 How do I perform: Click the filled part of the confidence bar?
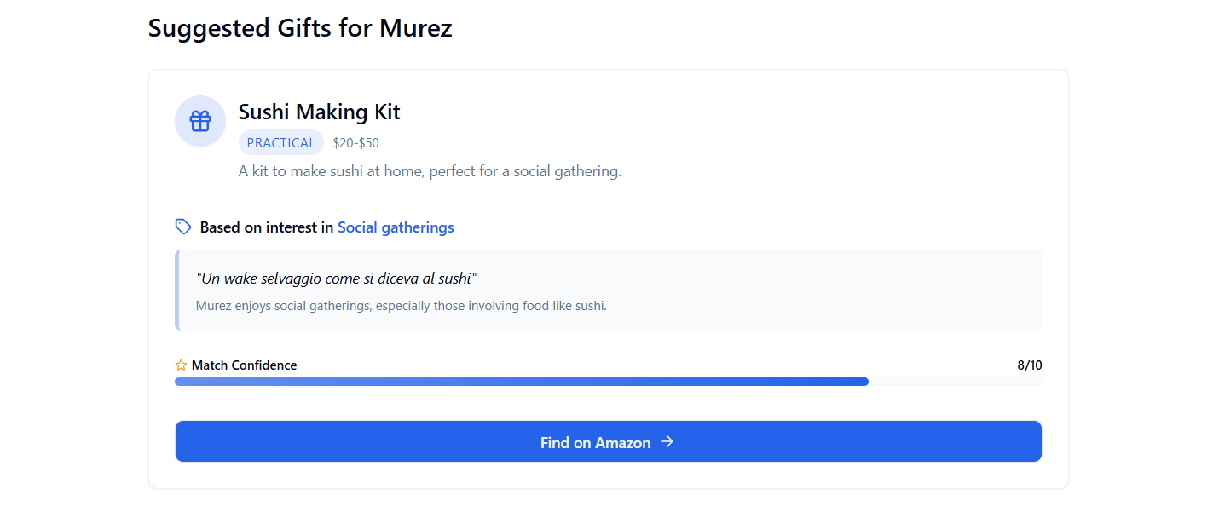[521, 382]
